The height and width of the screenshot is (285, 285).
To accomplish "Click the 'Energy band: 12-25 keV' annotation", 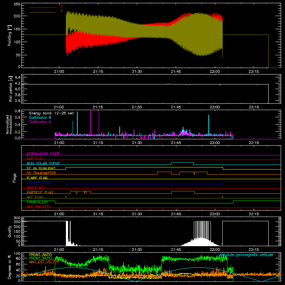I will coord(52,113).
